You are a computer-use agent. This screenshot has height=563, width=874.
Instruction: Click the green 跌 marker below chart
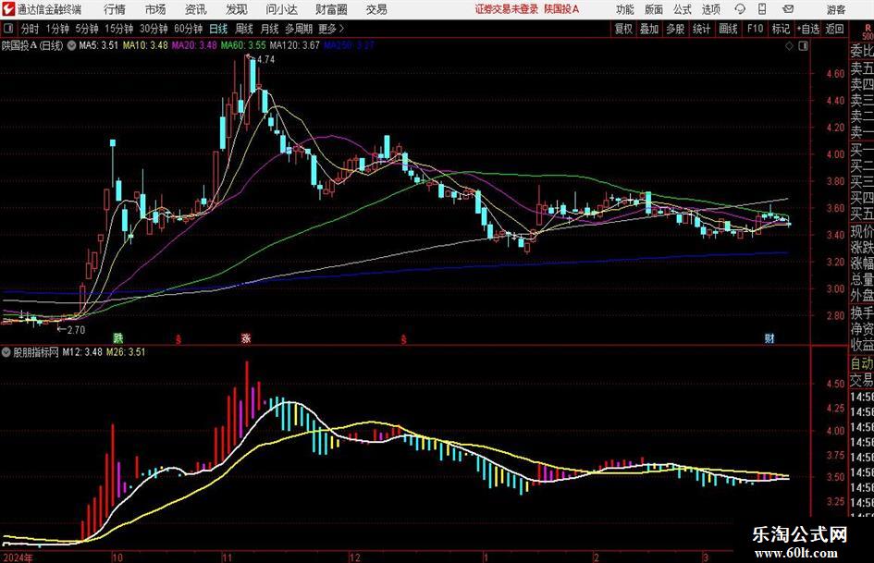pyautogui.click(x=118, y=337)
